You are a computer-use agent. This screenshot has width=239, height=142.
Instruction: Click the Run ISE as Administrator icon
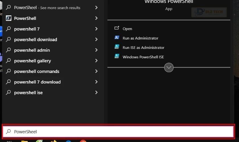tap(117, 47)
